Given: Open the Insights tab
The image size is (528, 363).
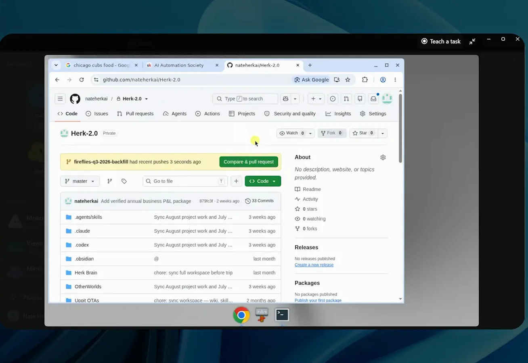Looking at the screenshot, I should click(x=338, y=114).
